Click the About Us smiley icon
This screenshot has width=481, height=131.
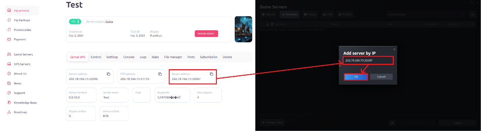pos(9,74)
